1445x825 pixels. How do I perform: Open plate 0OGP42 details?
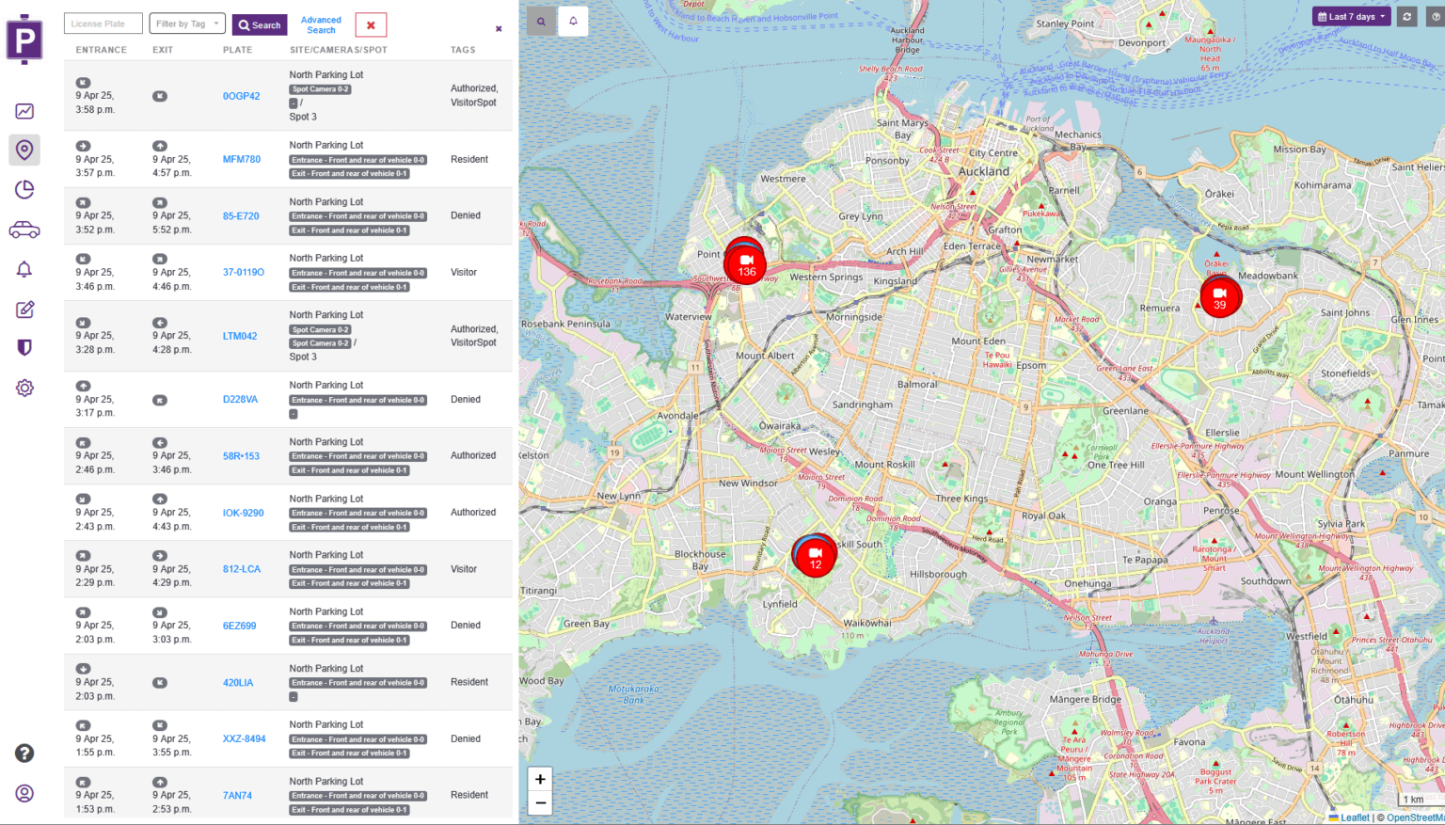[x=241, y=96]
